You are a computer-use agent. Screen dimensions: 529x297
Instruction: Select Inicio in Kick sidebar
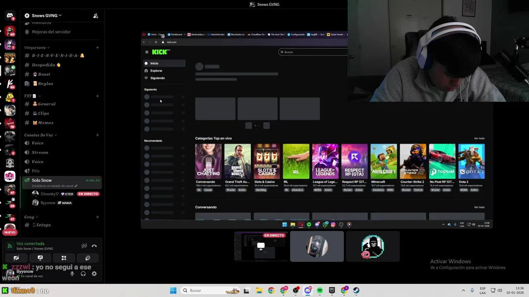(x=164, y=63)
